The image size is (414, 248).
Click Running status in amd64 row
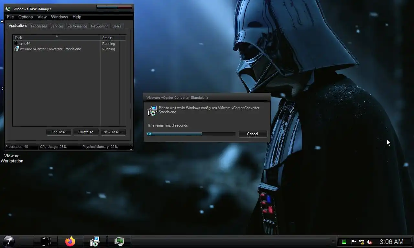(x=108, y=44)
